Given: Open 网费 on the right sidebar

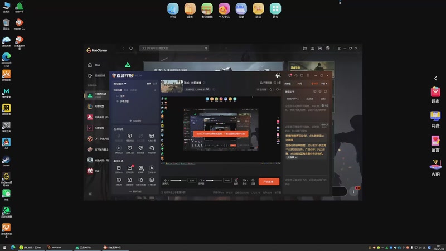Looking at the screenshot, I should click(435, 119).
